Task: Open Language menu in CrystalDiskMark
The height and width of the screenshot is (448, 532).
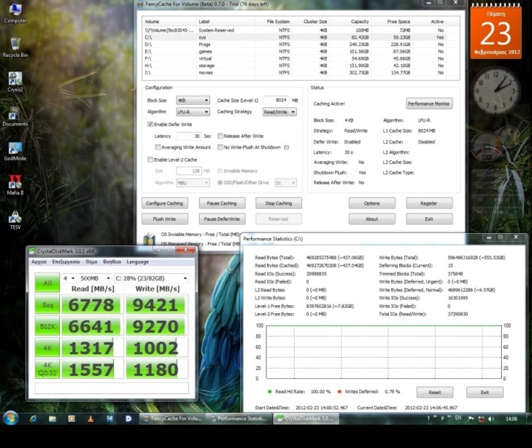Action: point(137,262)
